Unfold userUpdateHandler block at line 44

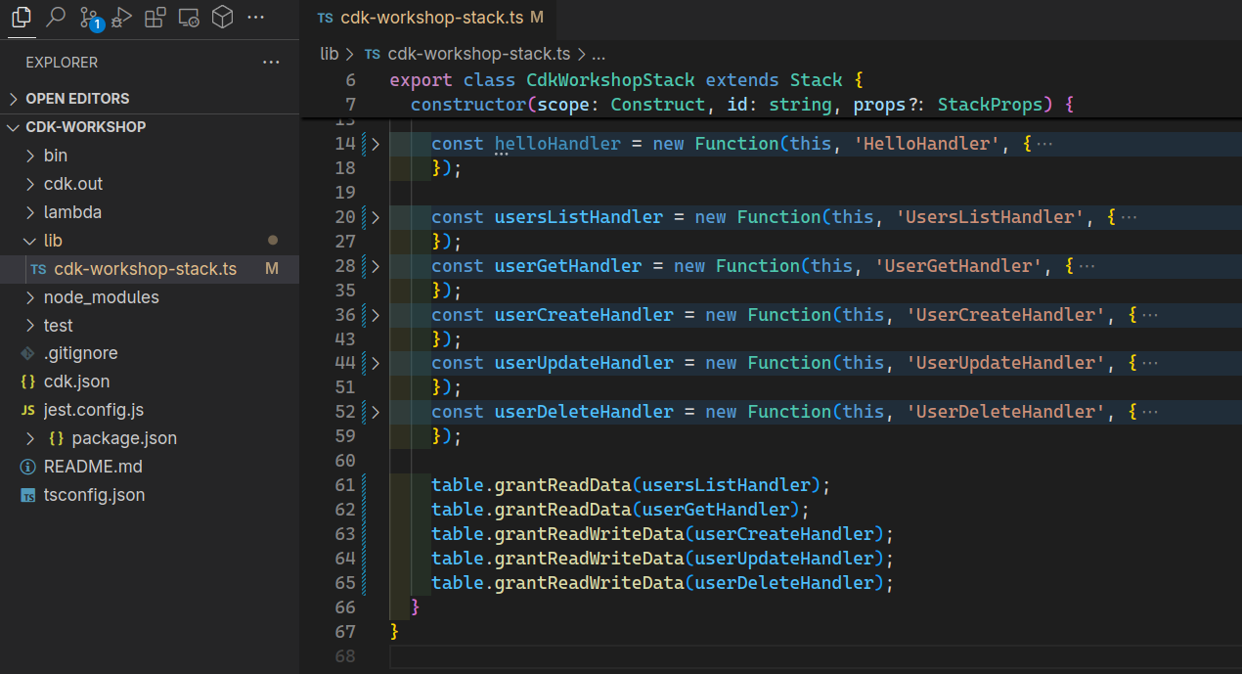pyautogui.click(x=376, y=363)
